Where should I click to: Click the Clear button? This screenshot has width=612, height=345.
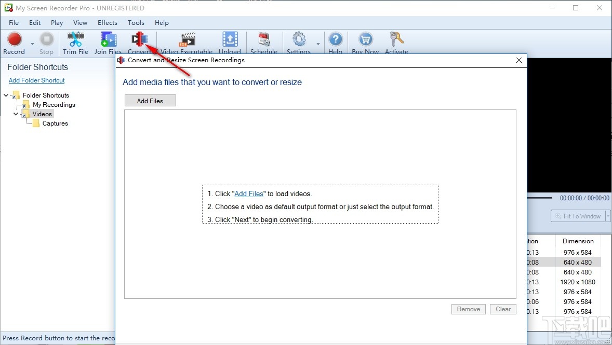(x=503, y=309)
